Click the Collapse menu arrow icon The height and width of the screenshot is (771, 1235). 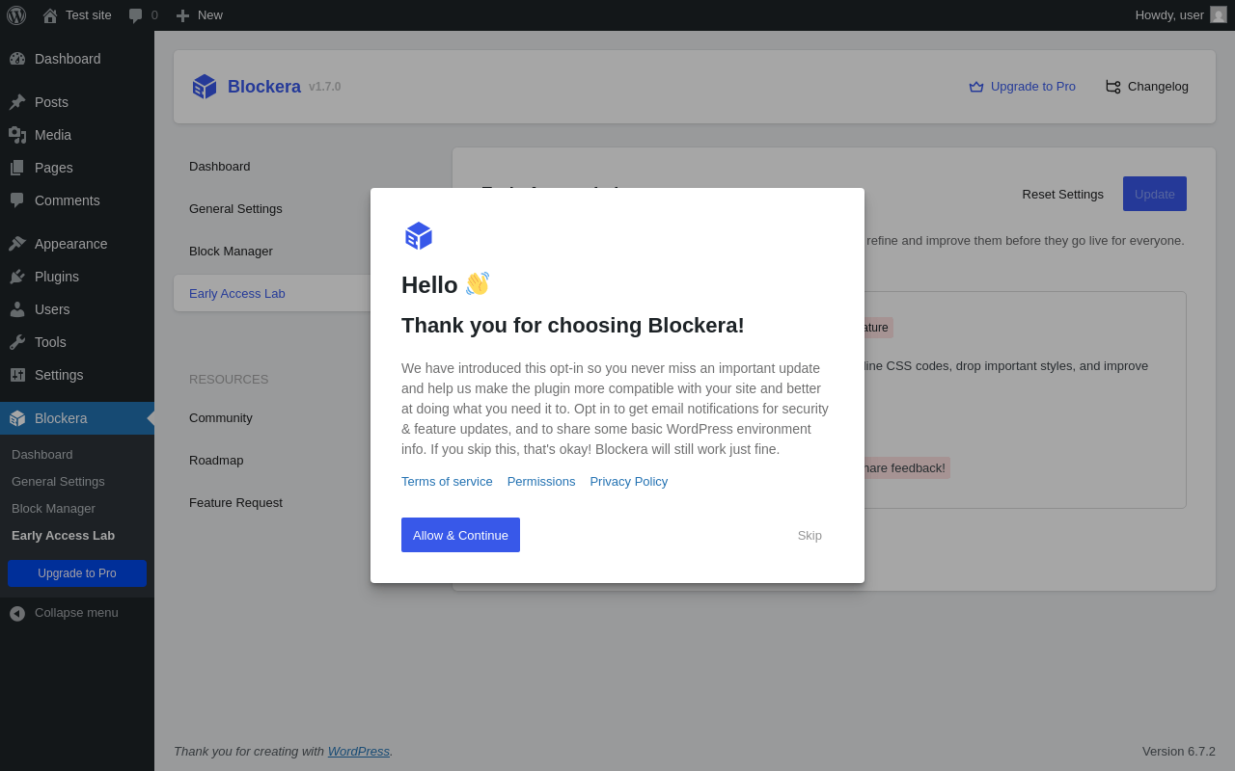[17, 613]
